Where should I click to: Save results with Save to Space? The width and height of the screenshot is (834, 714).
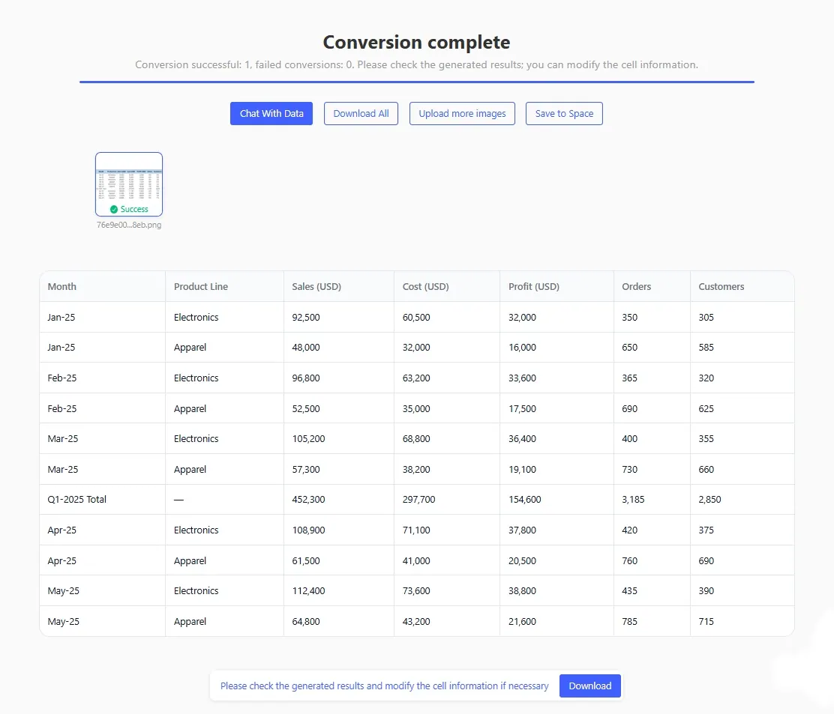[564, 114]
